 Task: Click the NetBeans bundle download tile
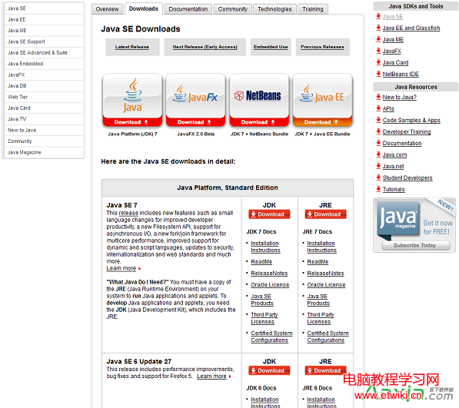pyautogui.click(x=259, y=101)
